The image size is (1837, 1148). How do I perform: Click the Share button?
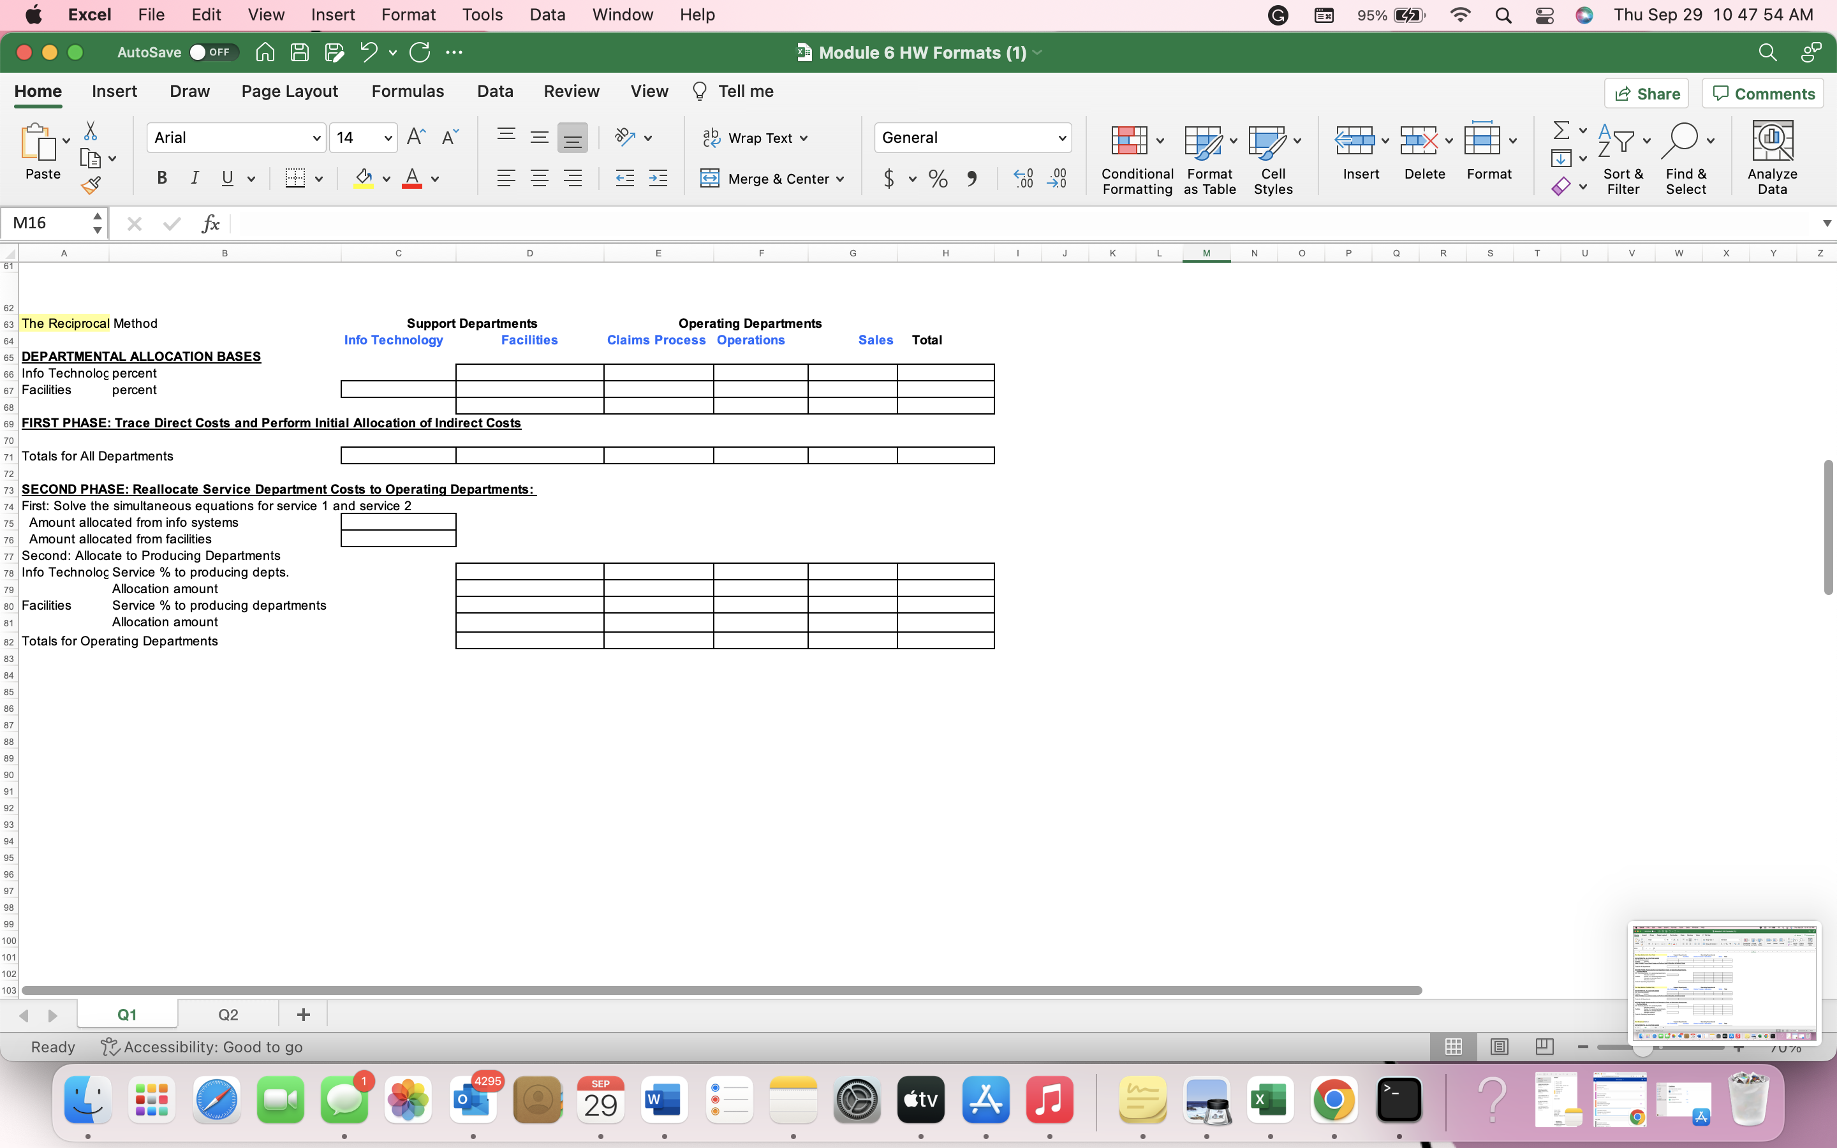[1647, 92]
